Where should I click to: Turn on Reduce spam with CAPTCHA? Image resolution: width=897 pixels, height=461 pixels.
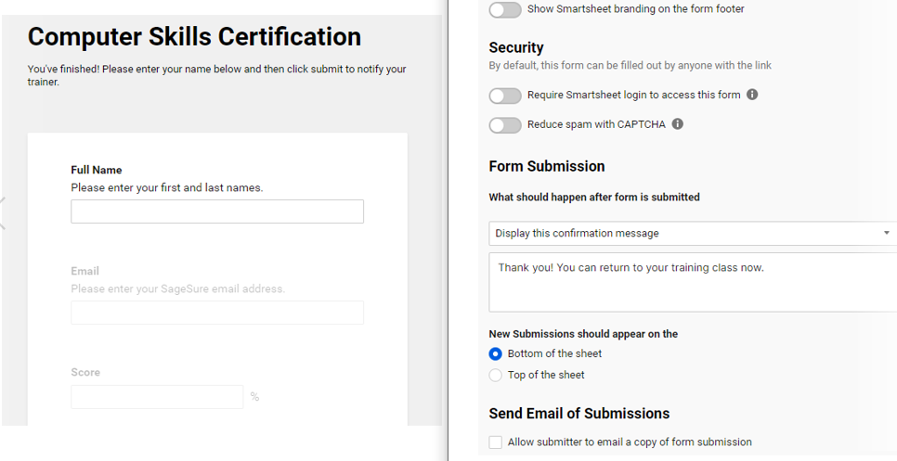[505, 125]
